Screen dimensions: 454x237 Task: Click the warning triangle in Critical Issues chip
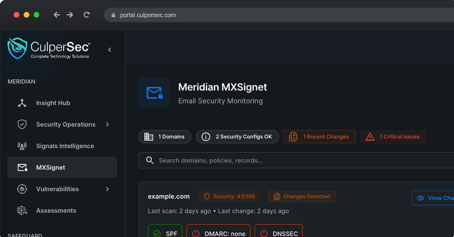tap(370, 137)
